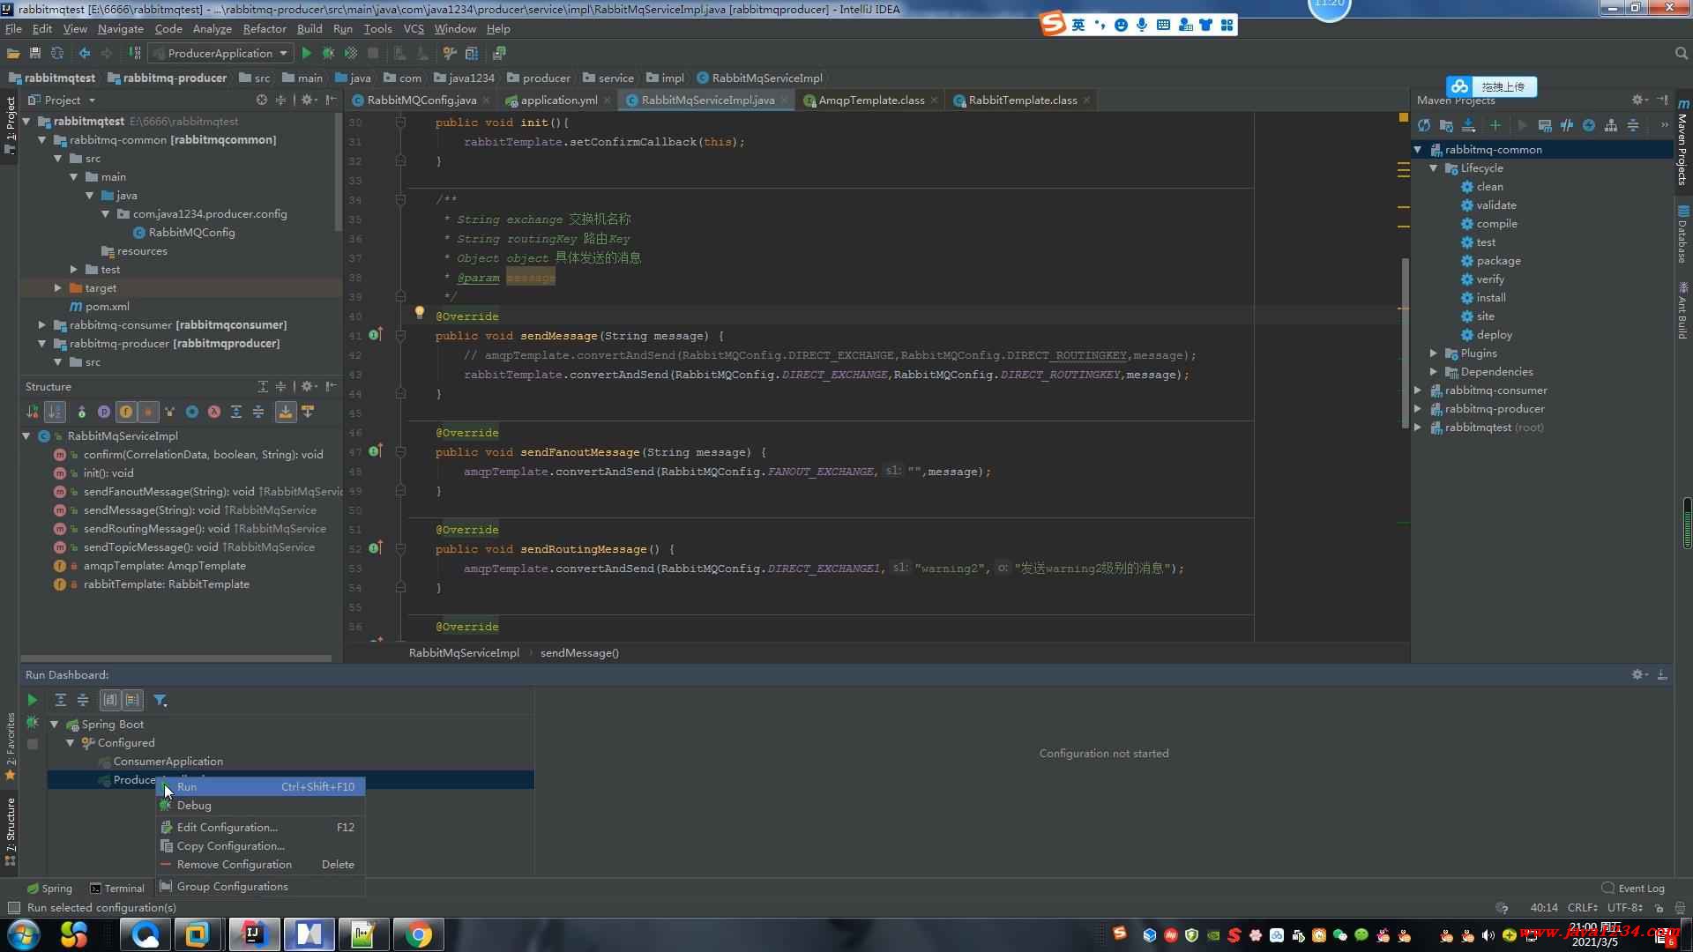The height and width of the screenshot is (952, 1693).
Task: Expand the Plugins node in Maven Projects
Action: [1434, 353]
